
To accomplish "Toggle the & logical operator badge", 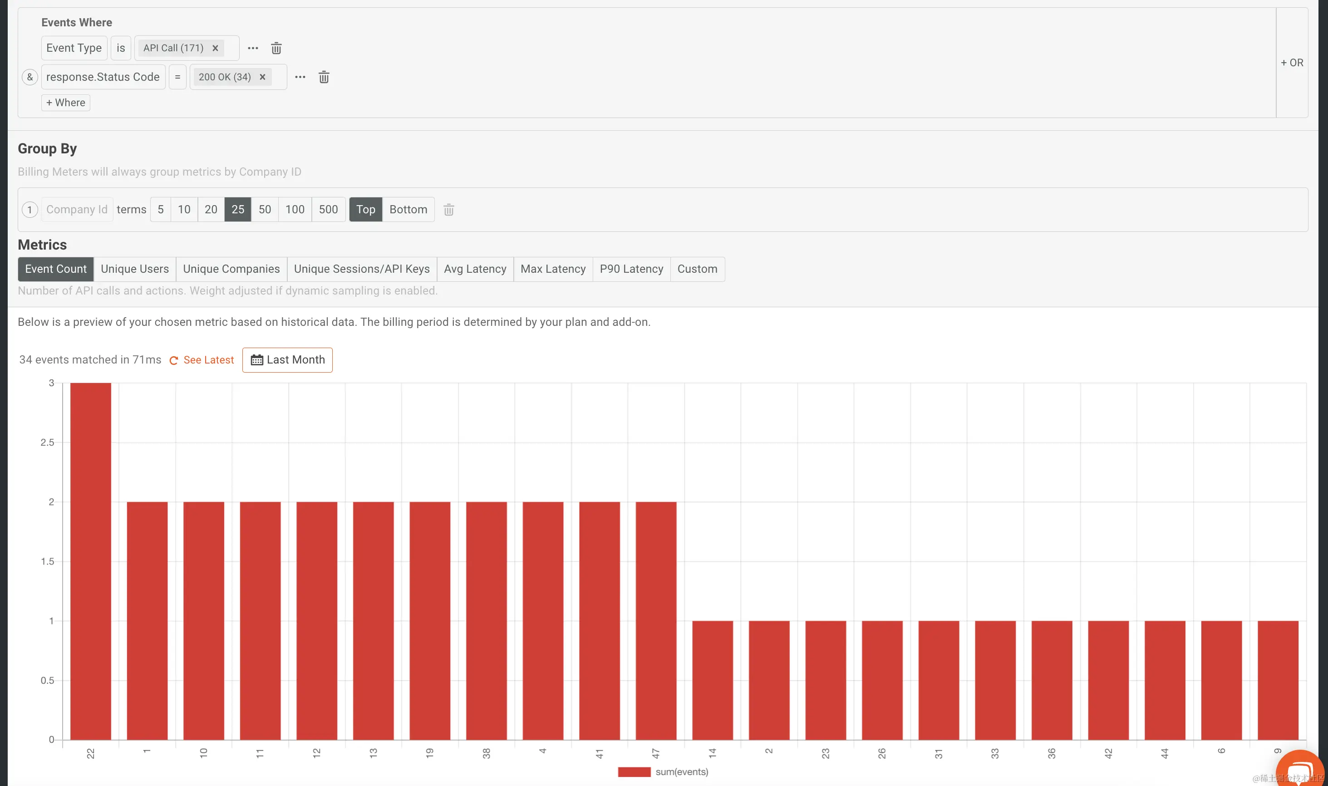I will point(30,77).
